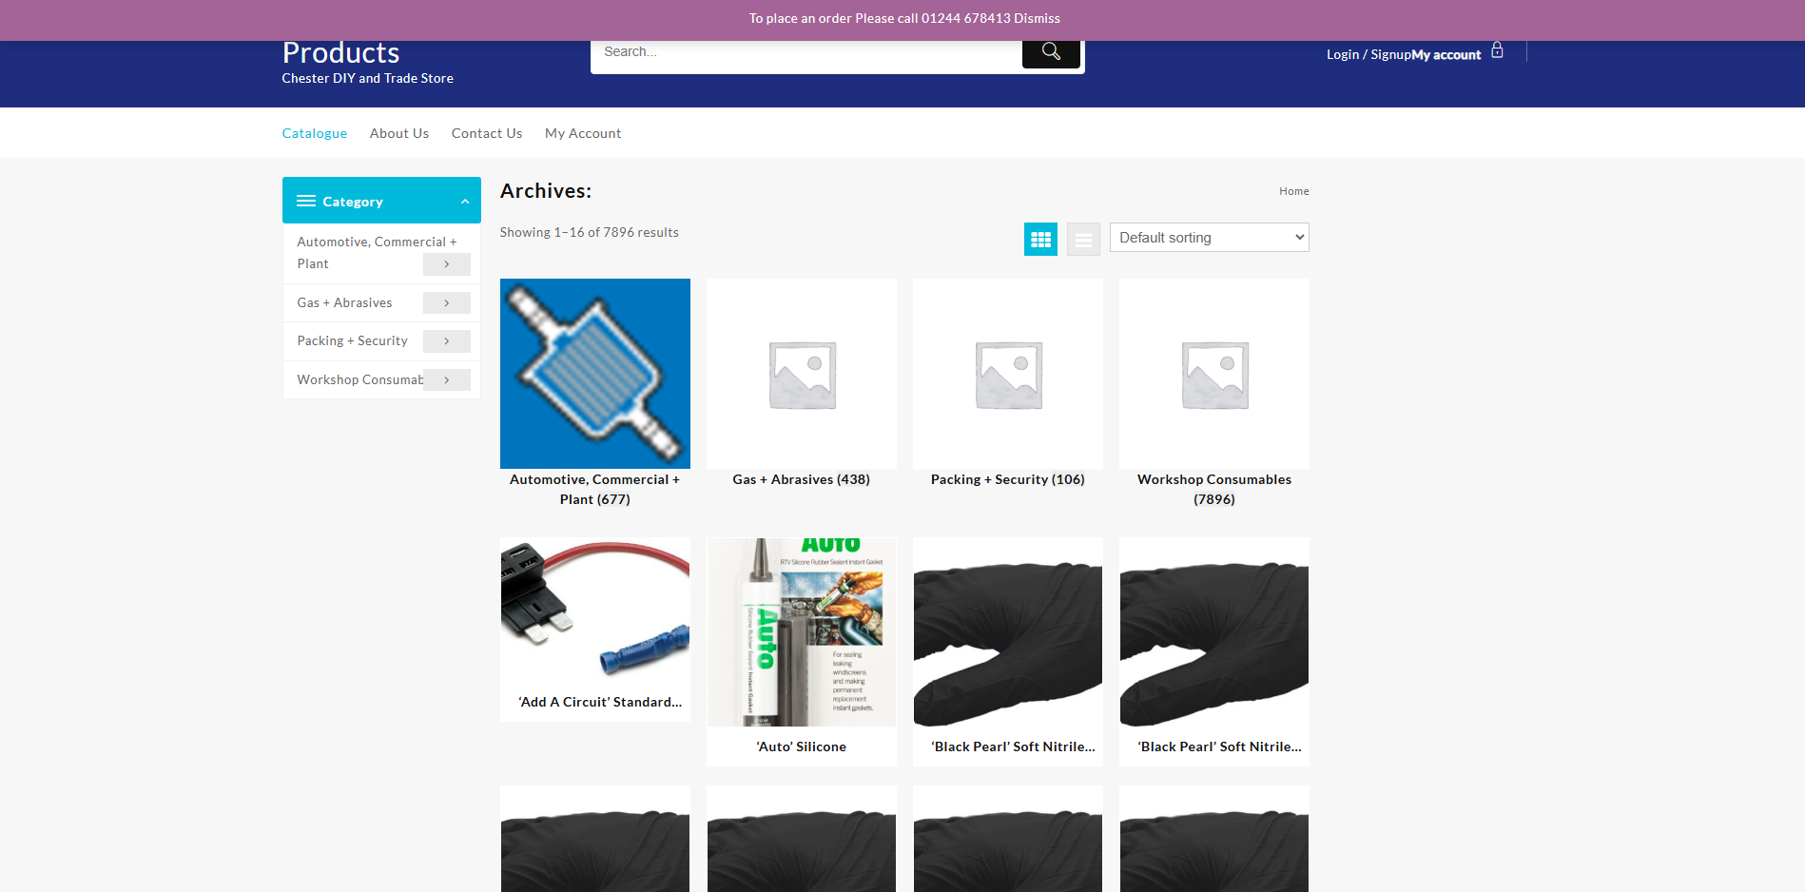The height and width of the screenshot is (892, 1805).
Task: Dismiss the order notice banner
Action: point(1037,19)
